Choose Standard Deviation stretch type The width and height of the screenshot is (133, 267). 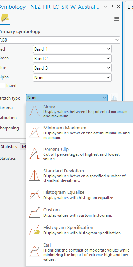(80, 176)
